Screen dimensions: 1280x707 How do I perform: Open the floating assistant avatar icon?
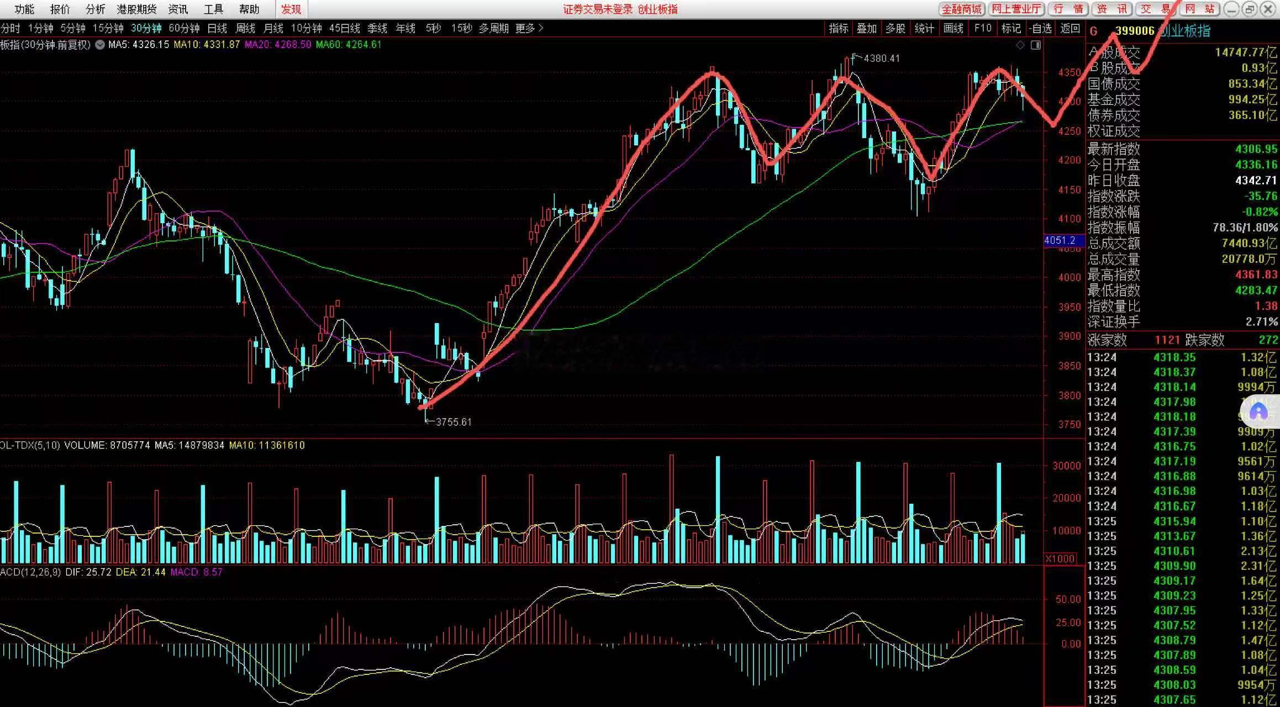point(1258,411)
